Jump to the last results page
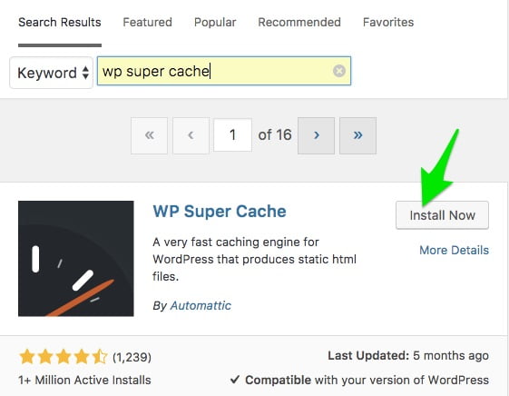Viewport: 509px width, 396px height. pos(357,135)
